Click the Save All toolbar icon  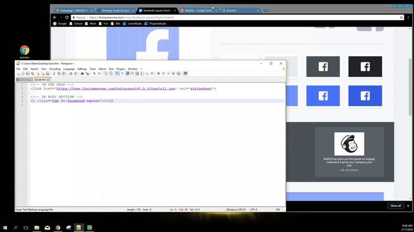pos(32,73)
